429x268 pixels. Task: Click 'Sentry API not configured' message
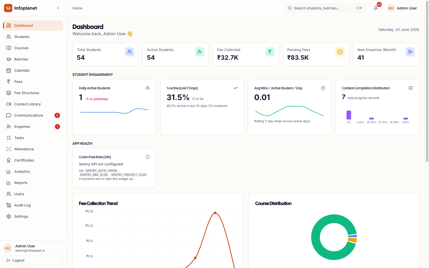point(101,164)
